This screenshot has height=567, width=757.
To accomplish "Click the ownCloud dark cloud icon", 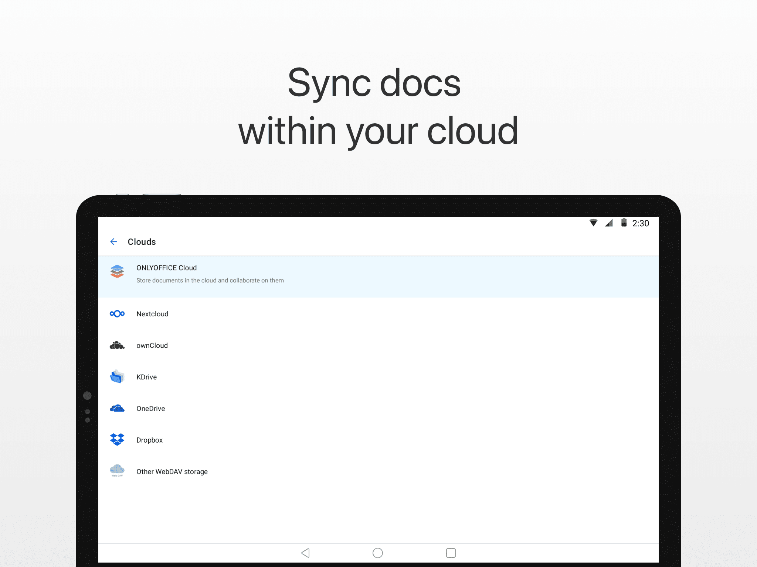I will pos(117,346).
